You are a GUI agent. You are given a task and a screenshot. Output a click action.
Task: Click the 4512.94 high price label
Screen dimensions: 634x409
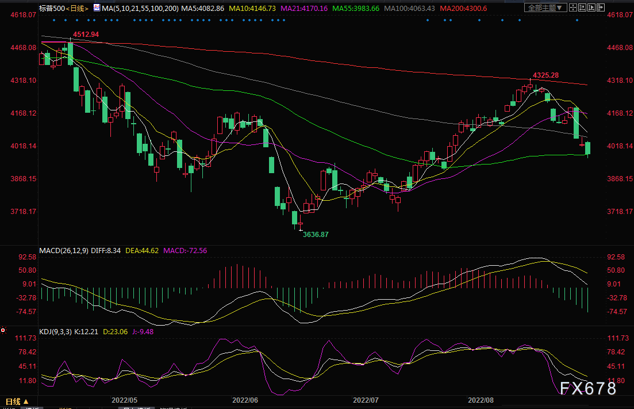86,35
